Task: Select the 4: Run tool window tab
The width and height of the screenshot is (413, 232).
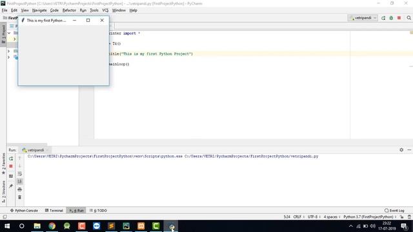Action: coord(76,211)
